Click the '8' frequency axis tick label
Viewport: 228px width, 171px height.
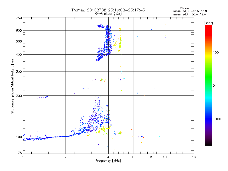(151, 157)
